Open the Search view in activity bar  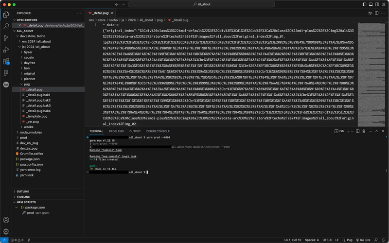pyautogui.click(x=6, y=26)
